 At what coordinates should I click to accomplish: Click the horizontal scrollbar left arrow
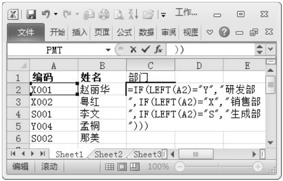[172, 154]
